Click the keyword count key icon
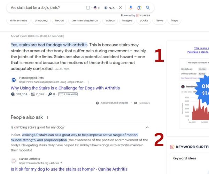Screen dimensions: 209x174 [50, 94]
